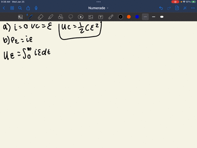The image size is (197, 148).
Task: Select the Image insert tool
Action: (x=91, y=17)
